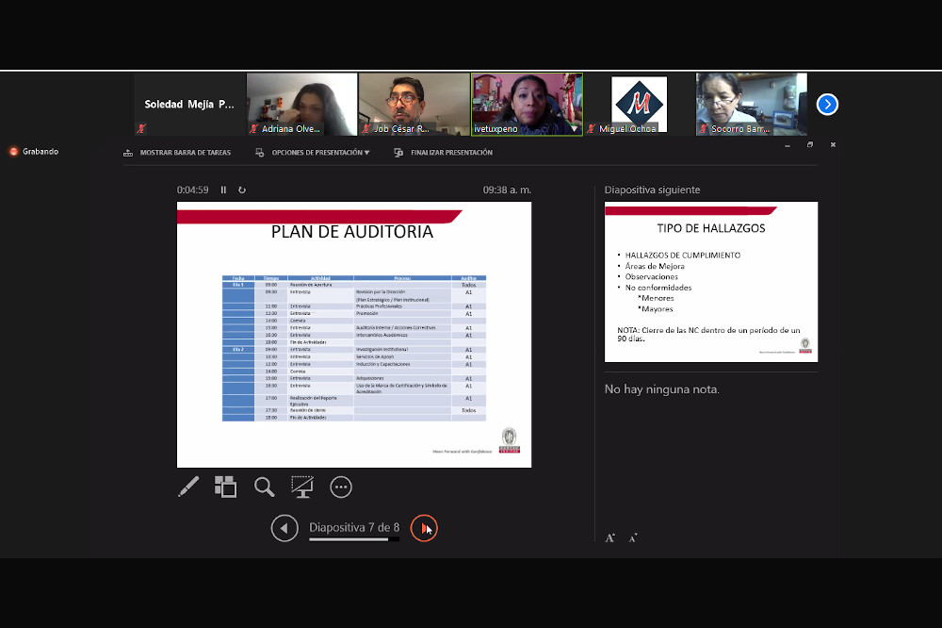This screenshot has width=942, height=628.
Task: Decrease the notes text size
Action: click(633, 537)
